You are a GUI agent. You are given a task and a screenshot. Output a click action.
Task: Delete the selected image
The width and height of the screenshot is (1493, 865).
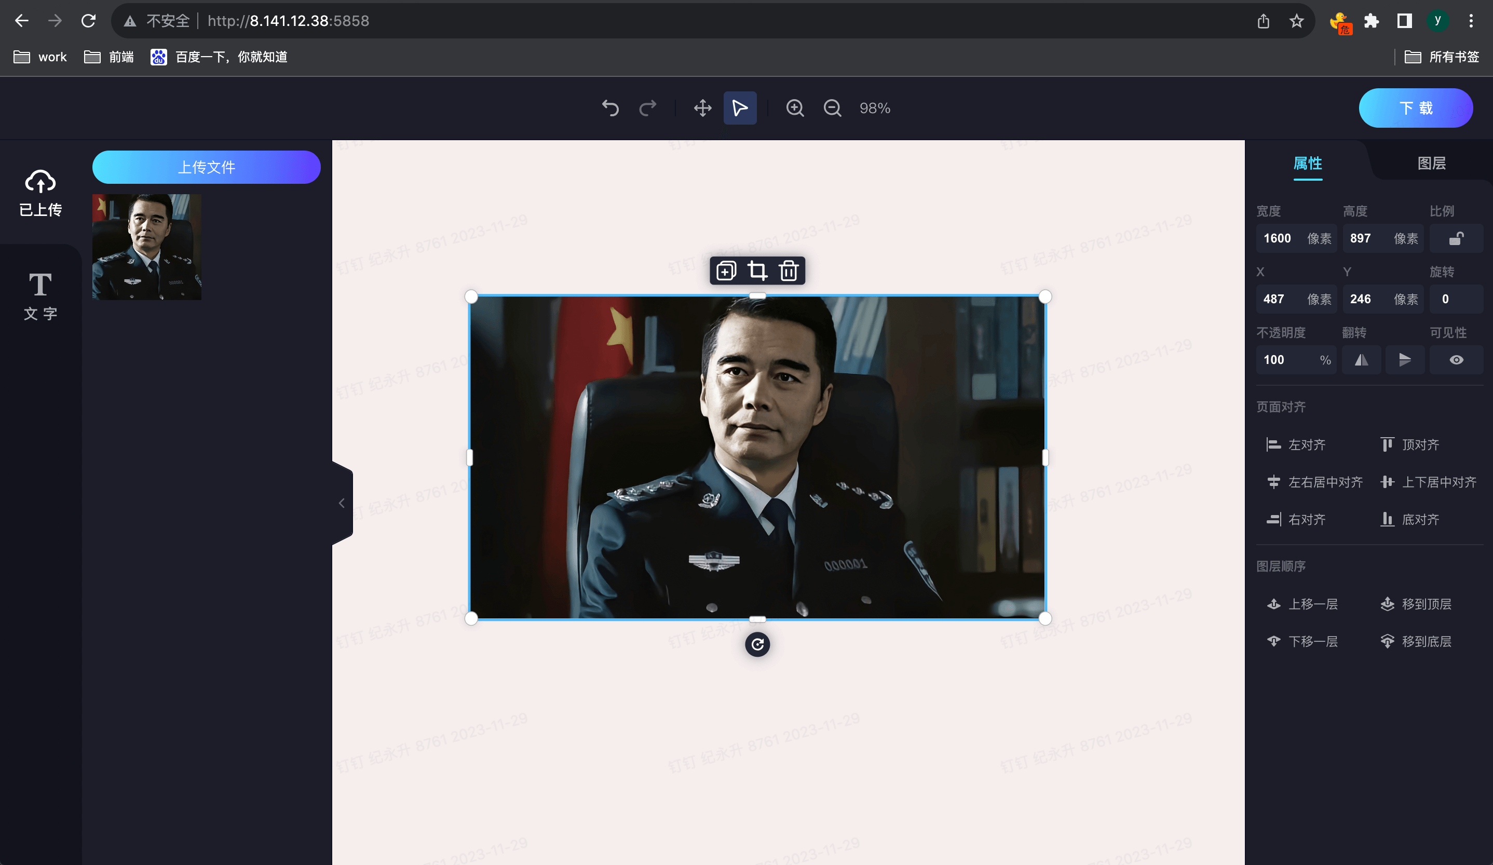789,271
